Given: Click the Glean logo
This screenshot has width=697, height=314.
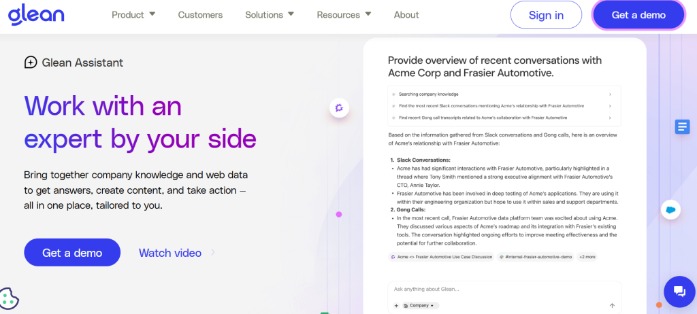Looking at the screenshot, I should coord(36,14).
